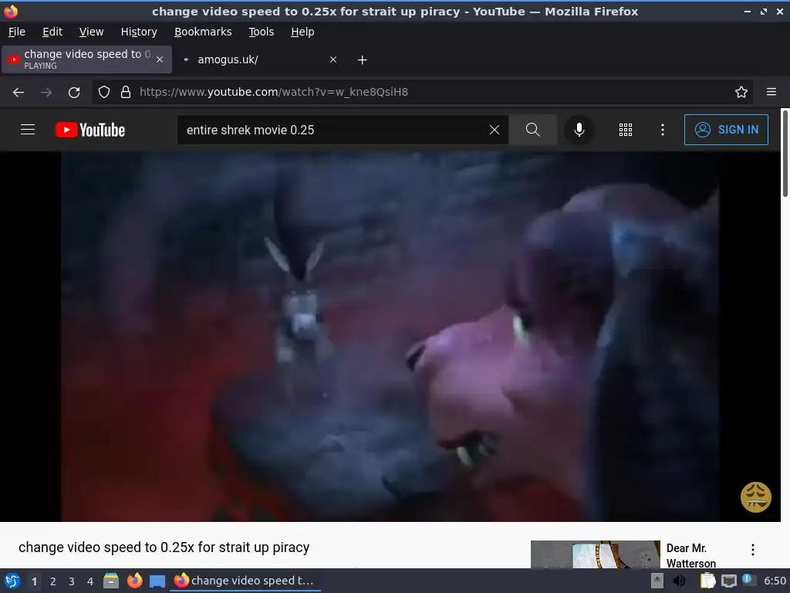Open YouTube settings three-dot menu

(x=662, y=130)
